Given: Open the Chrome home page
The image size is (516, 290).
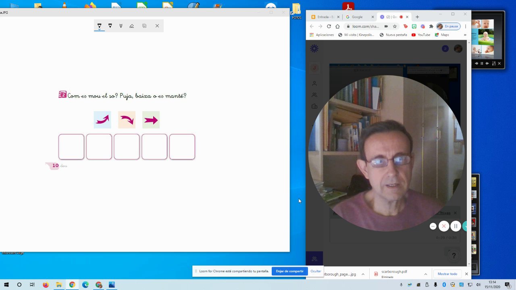Looking at the screenshot, I should point(338,26).
